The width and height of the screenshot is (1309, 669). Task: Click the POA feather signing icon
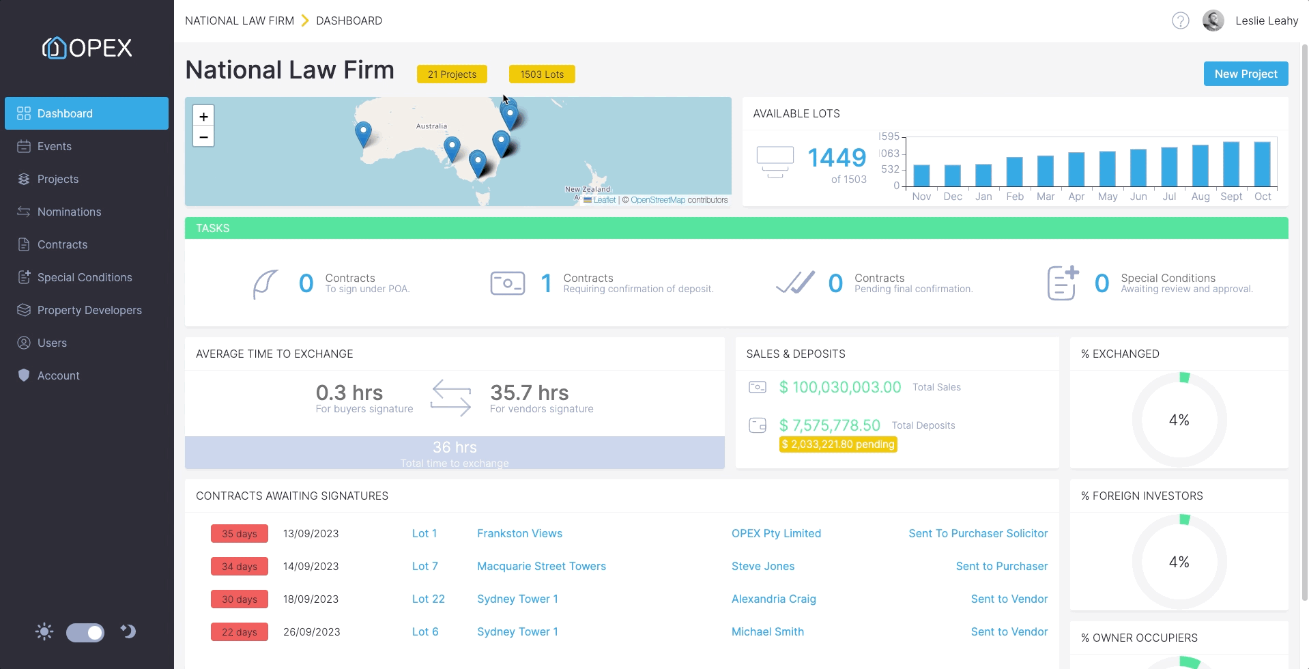265,284
